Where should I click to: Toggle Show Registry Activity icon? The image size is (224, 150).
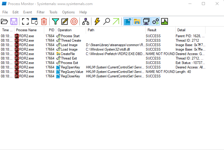click(x=128, y=21)
